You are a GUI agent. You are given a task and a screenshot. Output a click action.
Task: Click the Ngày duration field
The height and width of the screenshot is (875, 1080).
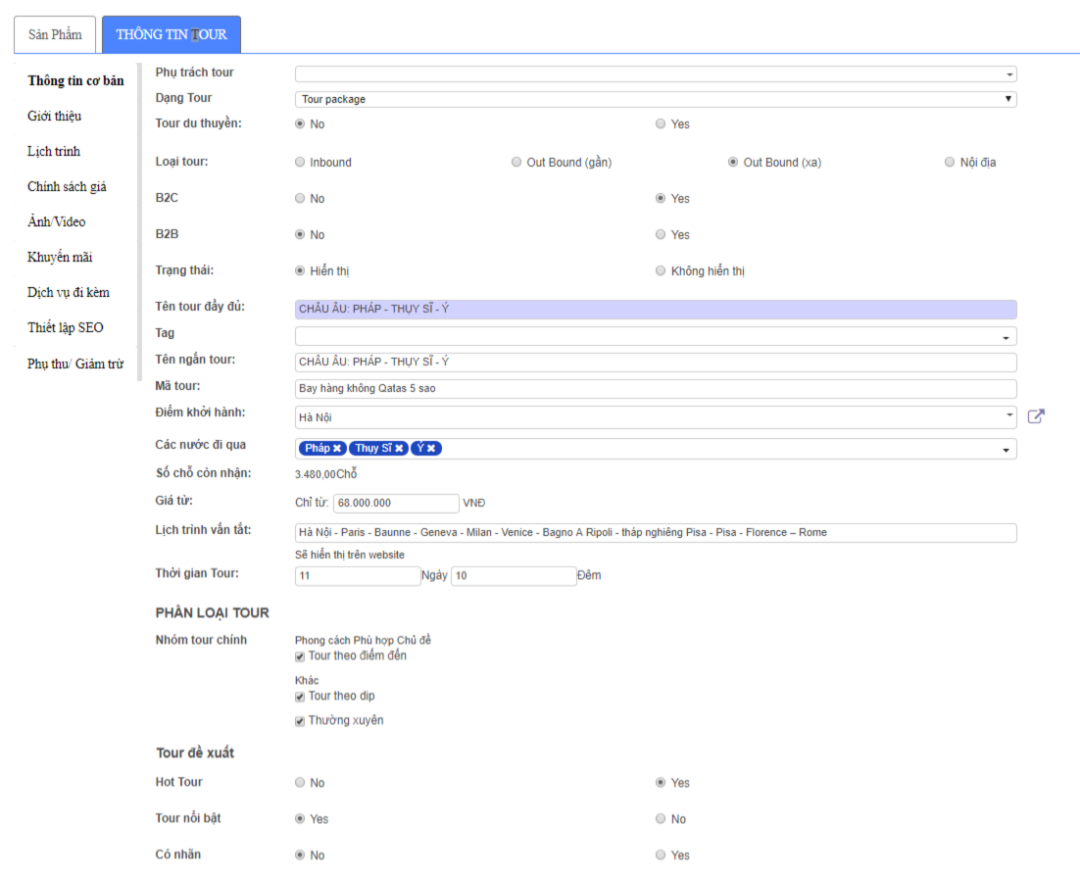(358, 575)
